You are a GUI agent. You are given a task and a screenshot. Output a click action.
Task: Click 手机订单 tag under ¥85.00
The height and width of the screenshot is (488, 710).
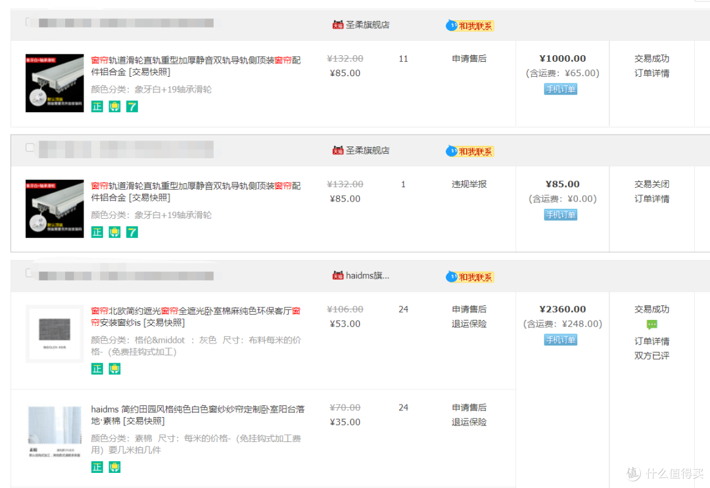561,215
